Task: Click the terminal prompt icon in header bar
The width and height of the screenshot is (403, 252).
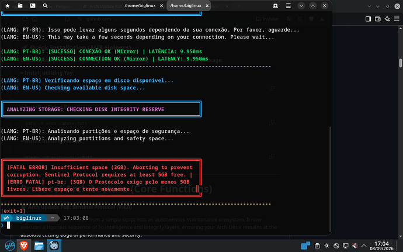Action: 33,6
